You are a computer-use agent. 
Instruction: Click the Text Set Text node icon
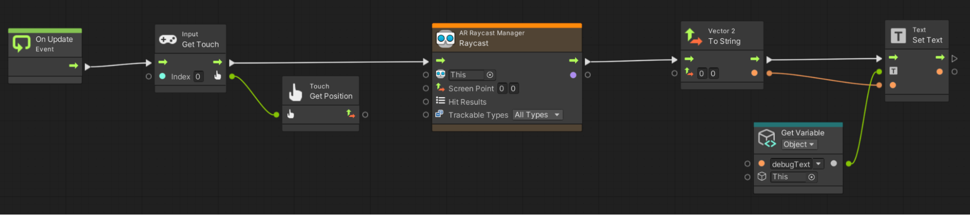pyautogui.click(x=898, y=36)
